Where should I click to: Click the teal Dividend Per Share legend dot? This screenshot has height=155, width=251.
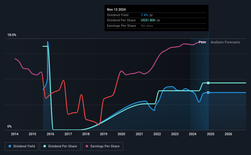point(45,146)
